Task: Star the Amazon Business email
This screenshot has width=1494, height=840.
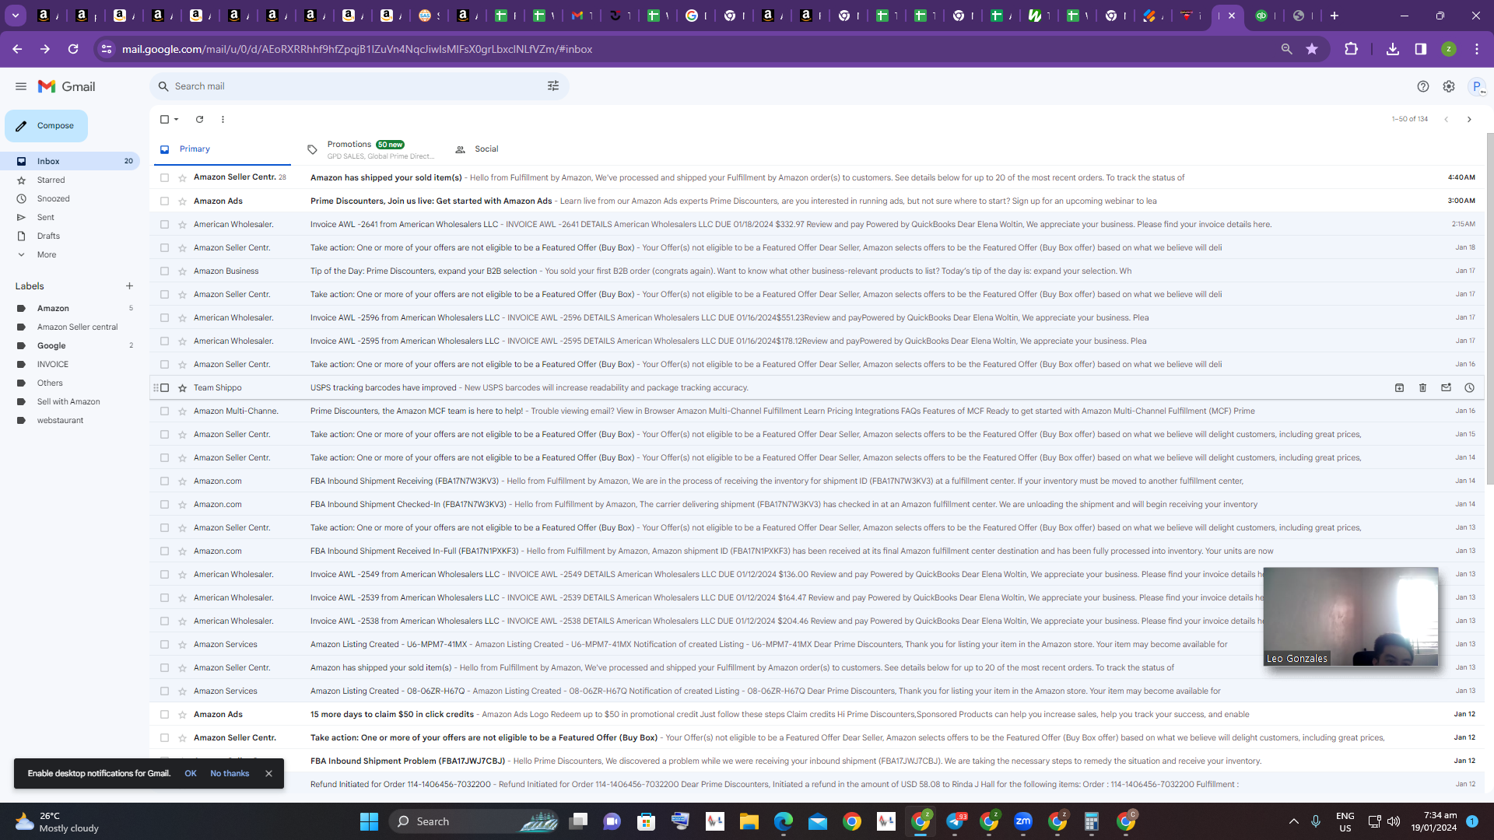Action: (182, 271)
